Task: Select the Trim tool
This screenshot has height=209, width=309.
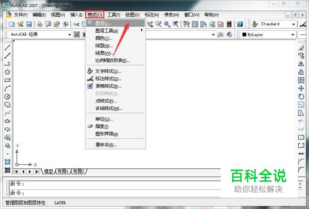Action: point(301,121)
